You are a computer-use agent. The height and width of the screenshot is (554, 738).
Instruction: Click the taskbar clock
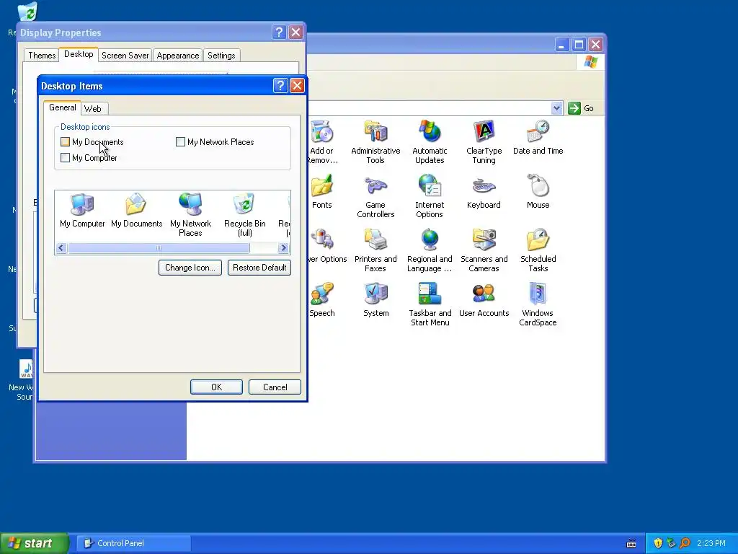[711, 543]
